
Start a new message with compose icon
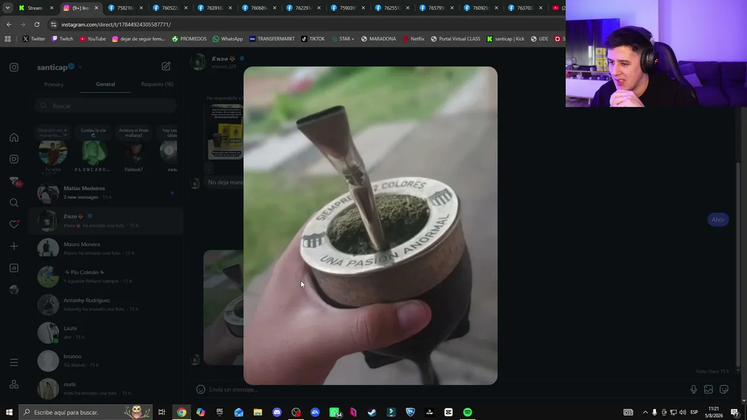point(166,66)
